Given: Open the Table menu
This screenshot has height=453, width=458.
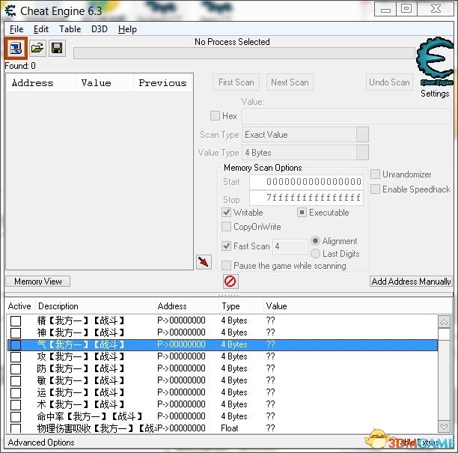Looking at the screenshot, I should (70, 29).
